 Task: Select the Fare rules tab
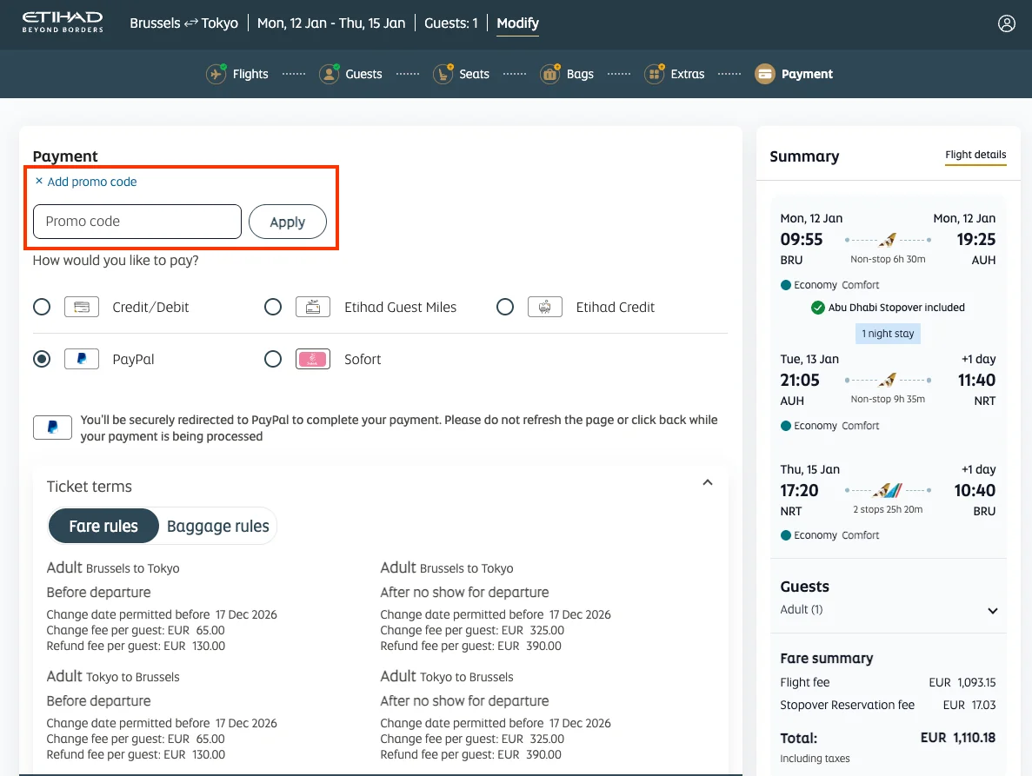tap(103, 526)
